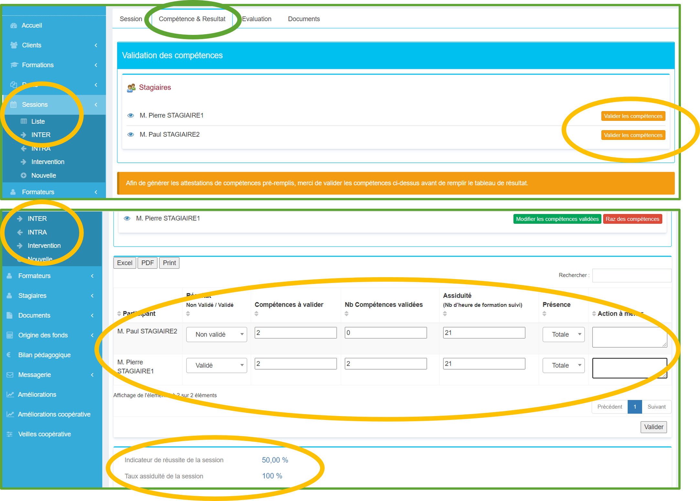Click sort arrows under Compétences à valider
Screen dimensions: 700x501
click(x=256, y=314)
